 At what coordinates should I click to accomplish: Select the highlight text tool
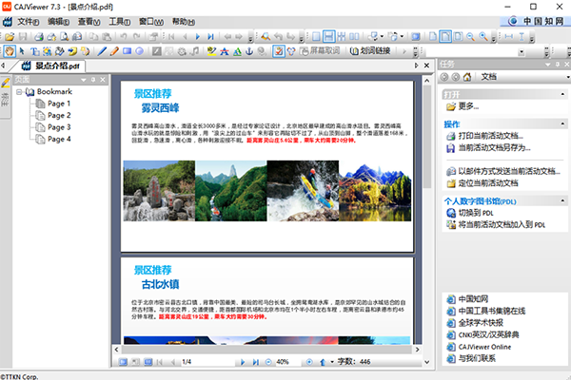[211, 51]
